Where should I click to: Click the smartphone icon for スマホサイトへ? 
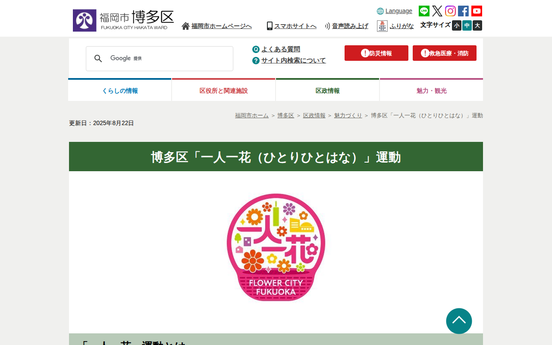point(270,26)
